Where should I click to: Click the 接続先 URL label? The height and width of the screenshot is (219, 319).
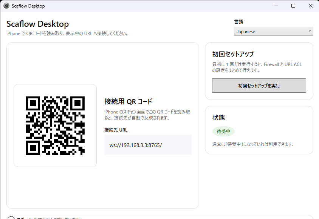coord(116,130)
